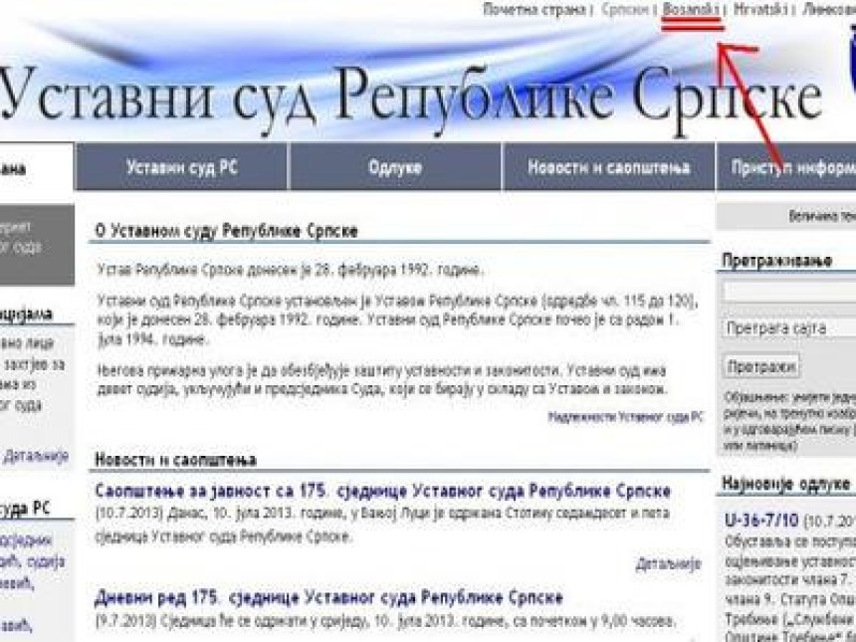Click the Претраживање heading
This screenshot has width=856, height=642.
coord(776,261)
